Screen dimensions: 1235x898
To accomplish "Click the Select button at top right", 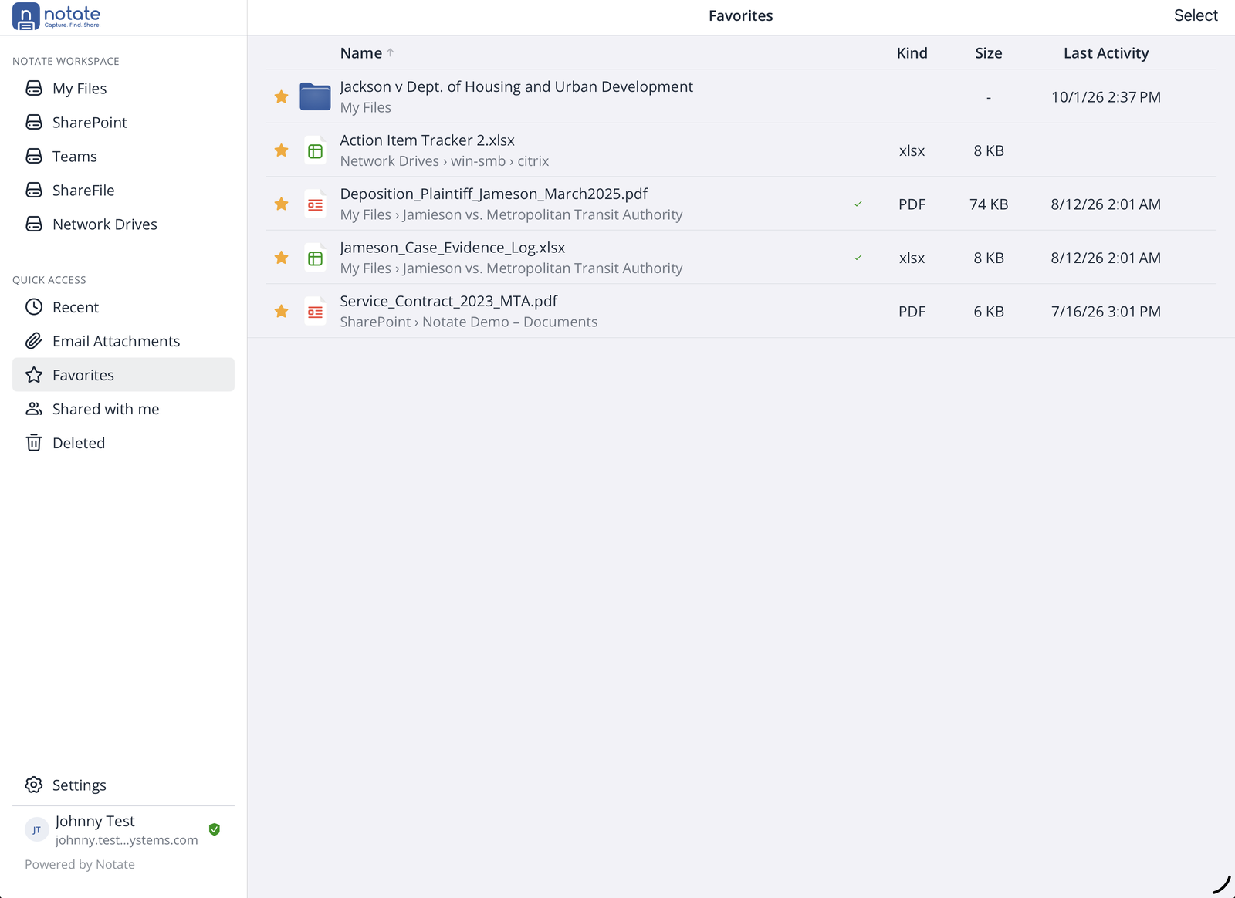I will 1196,15.
